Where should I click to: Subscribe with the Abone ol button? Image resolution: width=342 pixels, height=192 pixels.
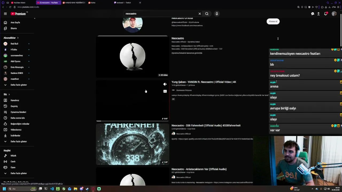(x=273, y=21)
